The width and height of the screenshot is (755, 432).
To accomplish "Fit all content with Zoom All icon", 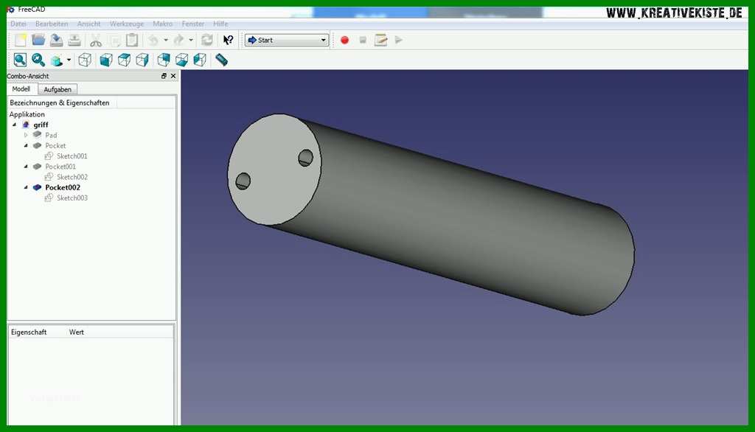I will (x=20, y=60).
